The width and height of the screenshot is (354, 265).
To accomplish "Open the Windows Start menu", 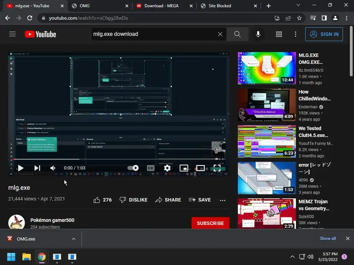I will tap(11, 257).
